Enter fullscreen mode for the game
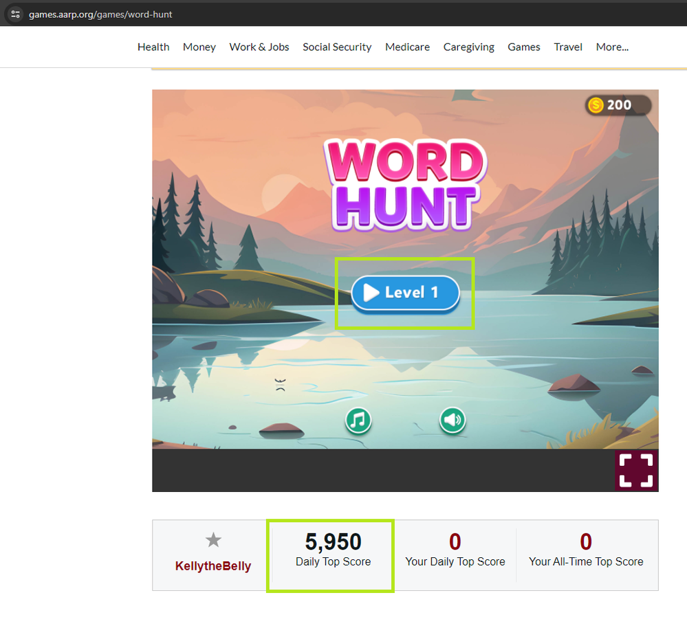This screenshot has height=626, width=687. click(635, 471)
